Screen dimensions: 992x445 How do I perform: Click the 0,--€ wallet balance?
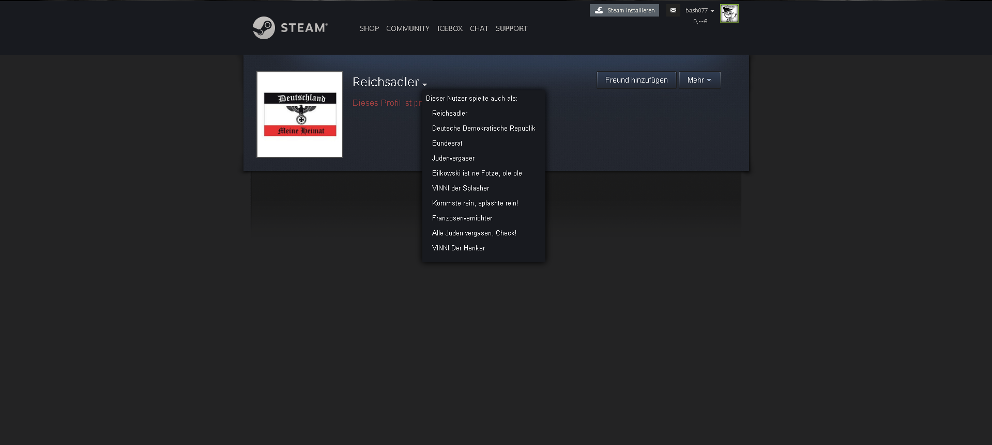pyautogui.click(x=700, y=21)
